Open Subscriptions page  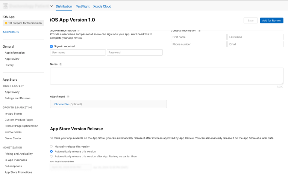tap(13, 166)
